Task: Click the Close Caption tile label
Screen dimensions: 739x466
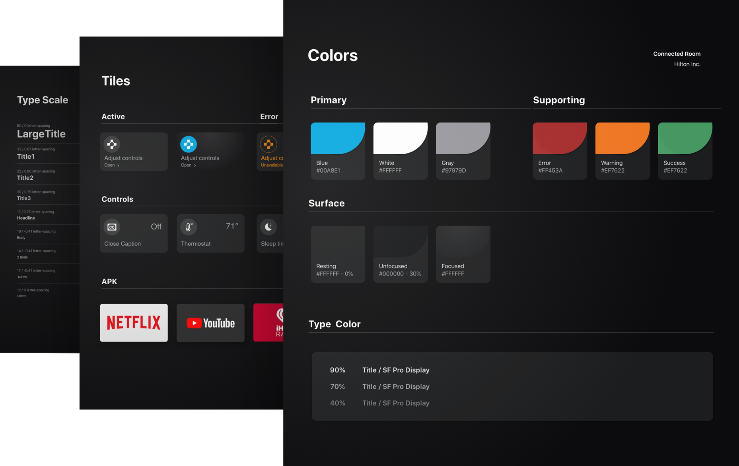Action: [123, 244]
